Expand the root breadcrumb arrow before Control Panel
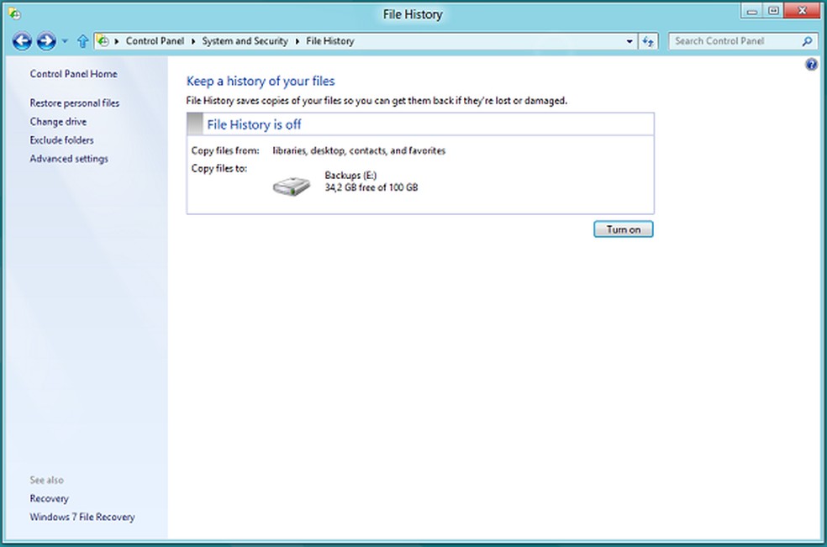Screen dimensions: 827x547 117,41
